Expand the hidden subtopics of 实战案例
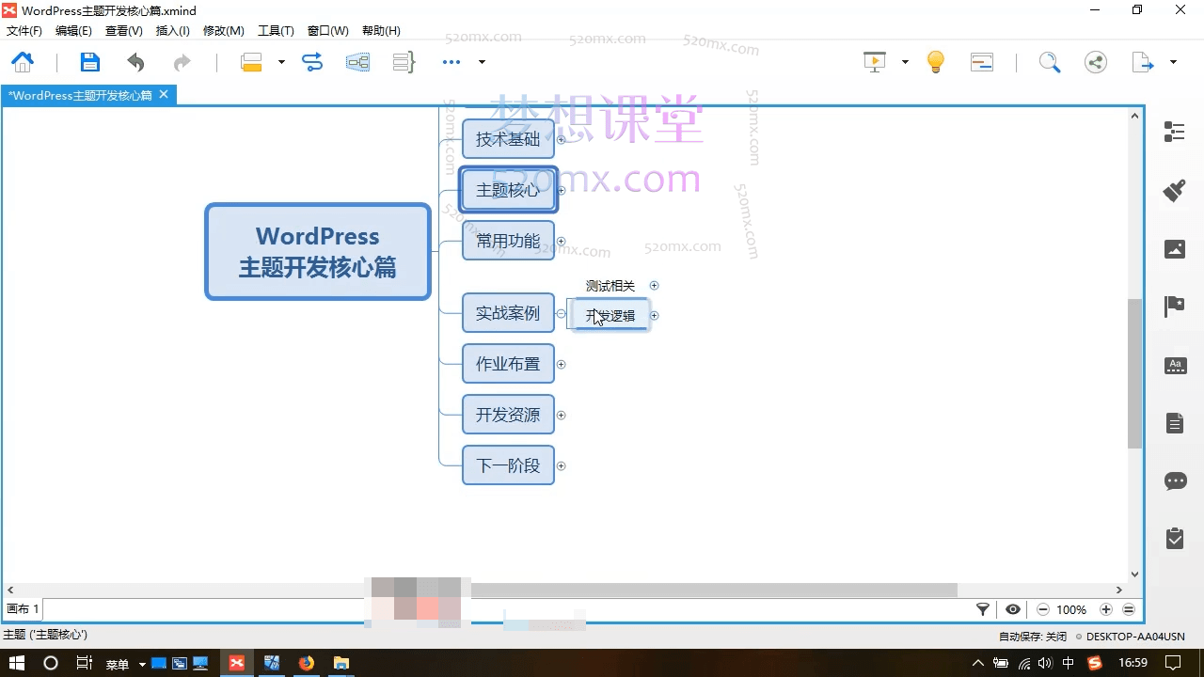 tap(561, 313)
